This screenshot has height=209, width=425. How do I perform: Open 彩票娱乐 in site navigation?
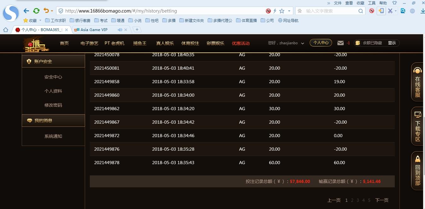215,43
